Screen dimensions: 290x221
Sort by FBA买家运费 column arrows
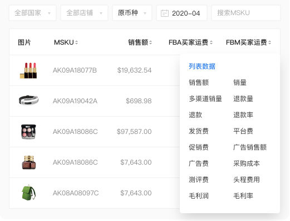point(211,42)
